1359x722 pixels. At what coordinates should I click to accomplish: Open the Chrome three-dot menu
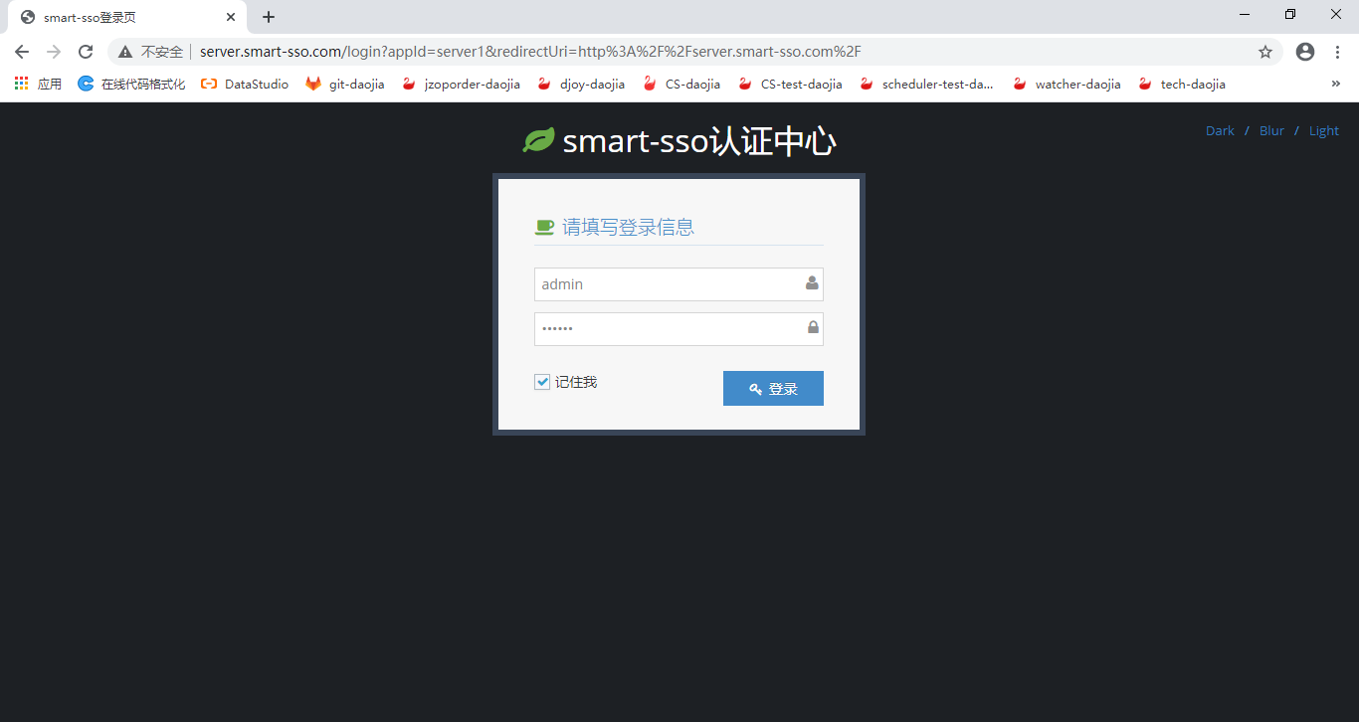point(1336,51)
